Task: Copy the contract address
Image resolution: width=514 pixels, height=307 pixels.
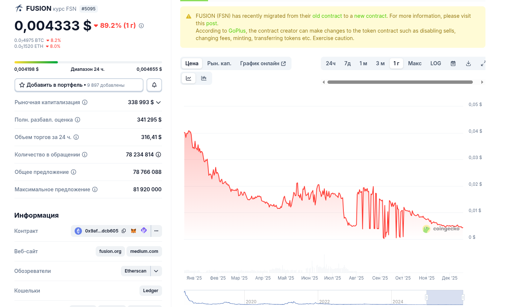Action: (124, 231)
